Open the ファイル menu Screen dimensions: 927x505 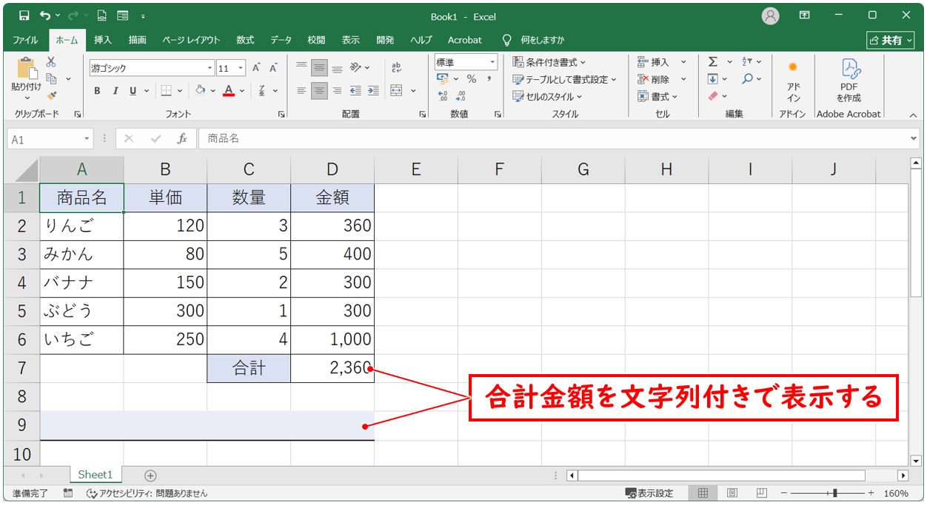click(24, 40)
